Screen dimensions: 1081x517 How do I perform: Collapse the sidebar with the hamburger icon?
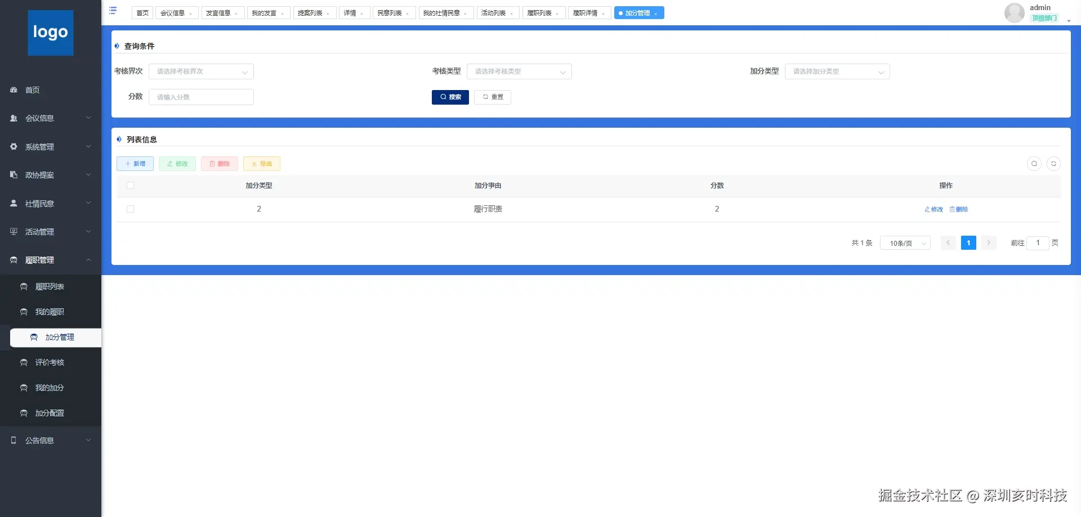113,11
